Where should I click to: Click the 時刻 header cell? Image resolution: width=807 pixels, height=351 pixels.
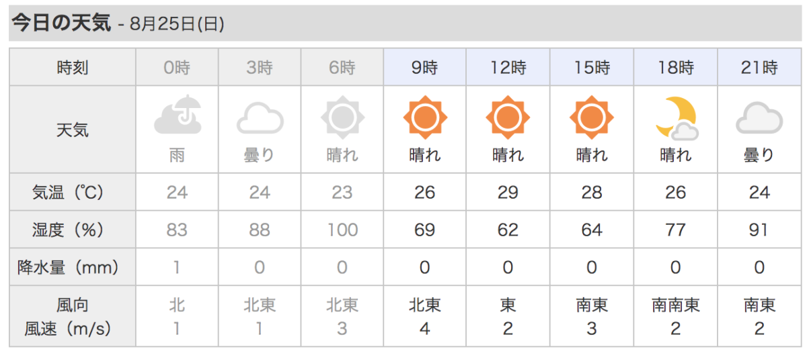pos(73,67)
